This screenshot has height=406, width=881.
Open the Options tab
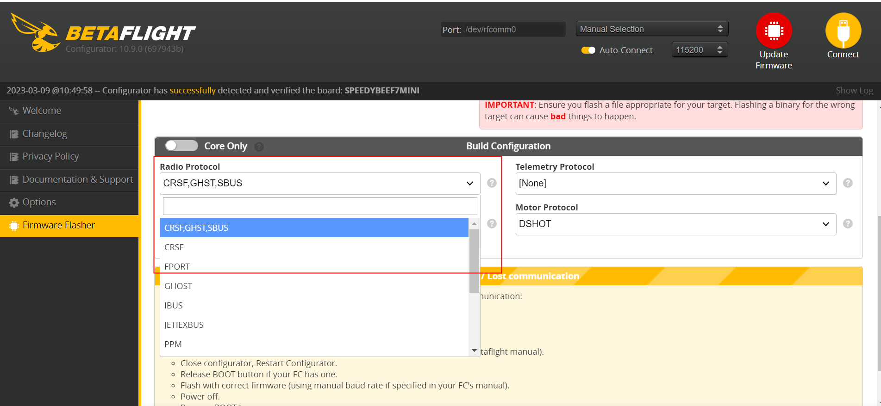click(x=69, y=203)
